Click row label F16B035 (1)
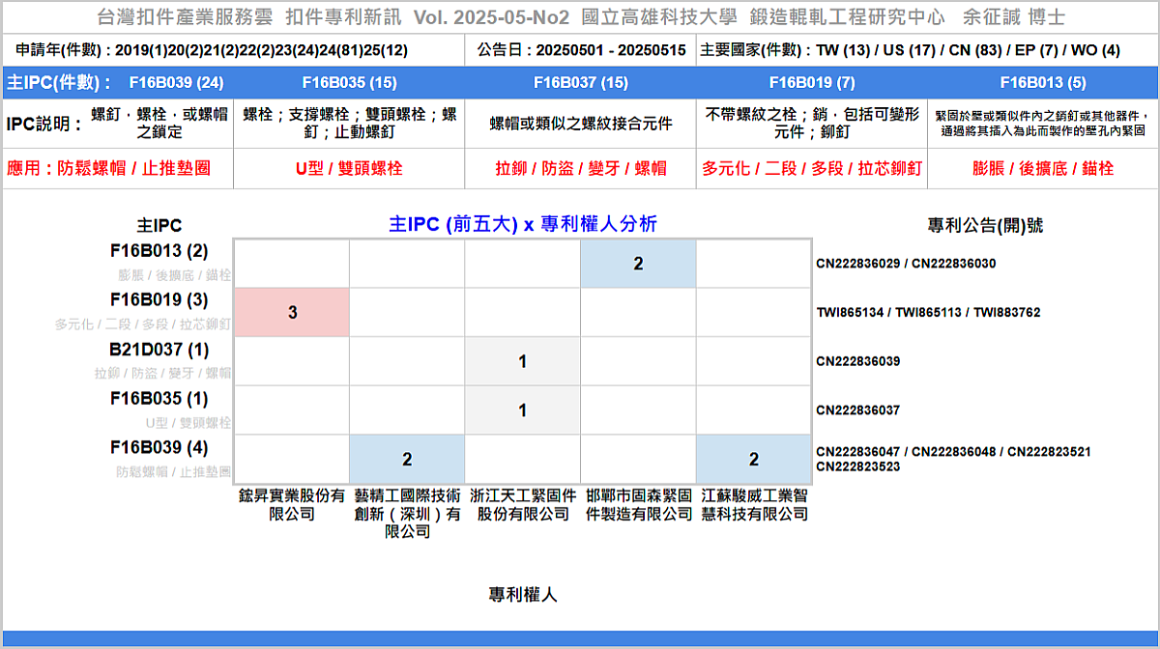Viewport: 1160px width, 649px height. pos(159,398)
